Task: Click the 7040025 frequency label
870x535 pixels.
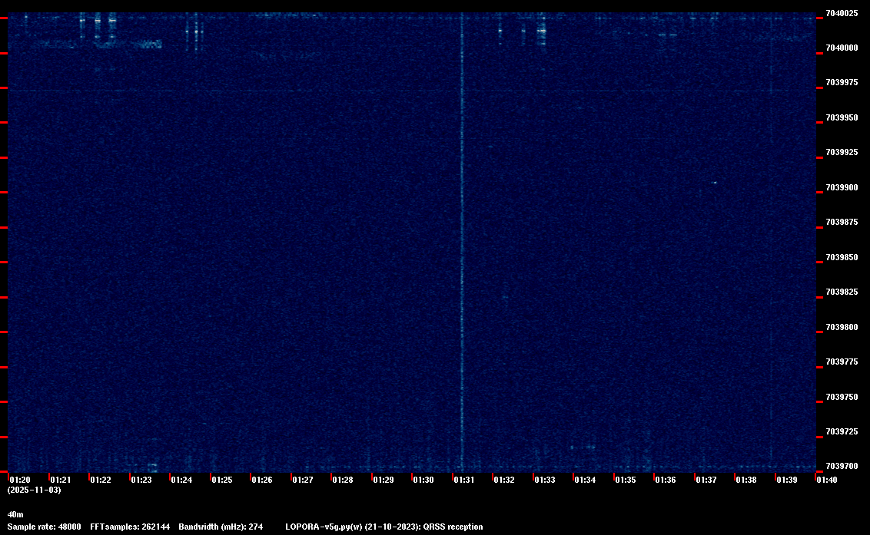Action: tap(842, 13)
